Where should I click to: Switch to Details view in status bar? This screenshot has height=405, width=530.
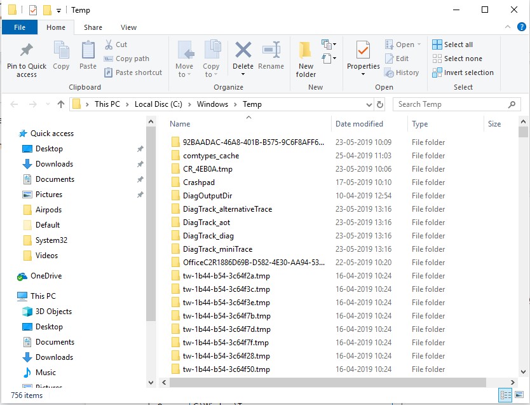tap(505, 395)
